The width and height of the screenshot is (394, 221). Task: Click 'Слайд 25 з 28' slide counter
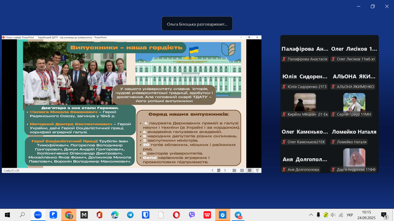[11, 171]
